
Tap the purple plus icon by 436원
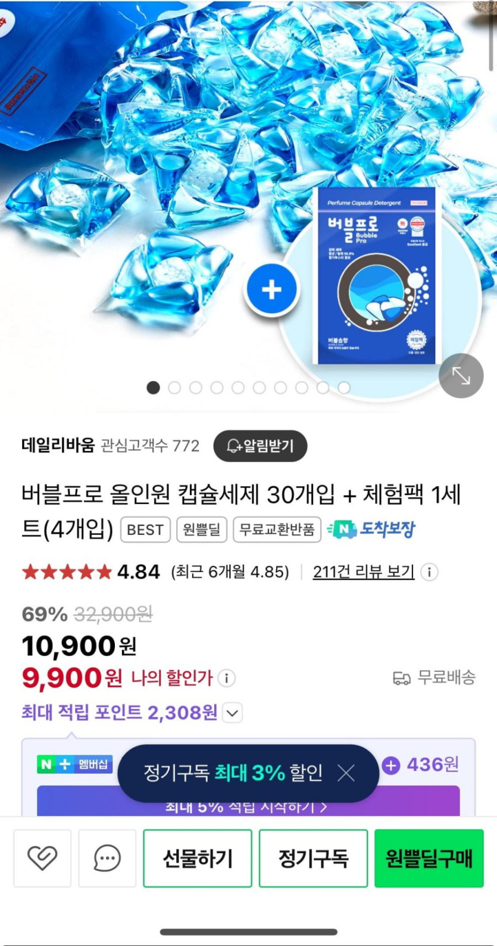point(390,765)
